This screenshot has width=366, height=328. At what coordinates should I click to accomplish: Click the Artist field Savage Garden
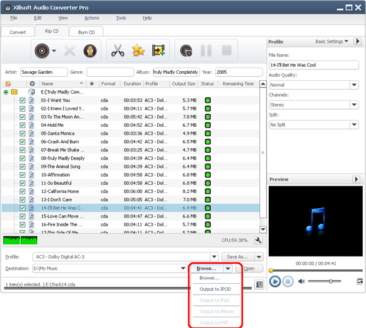[x=44, y=72]
